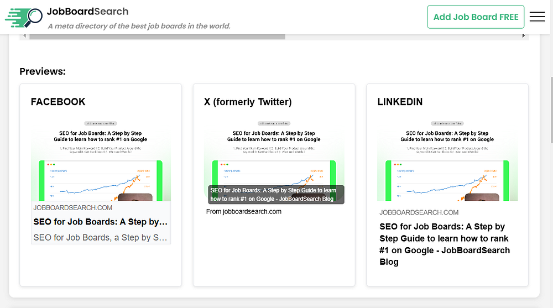Image resolution: width=553 pixels, height=308 pixels.
Task: Click the JobBoardSearch magnifier logo
Action: pyautogui.click(x=24, y=17)
